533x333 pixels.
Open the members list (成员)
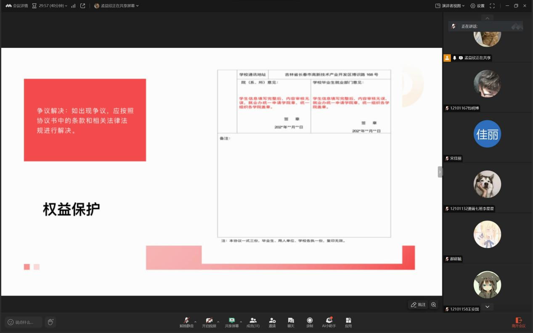point(253,322)
